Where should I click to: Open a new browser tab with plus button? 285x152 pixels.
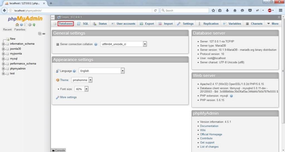pyautogui.click(x=51, y=3)
